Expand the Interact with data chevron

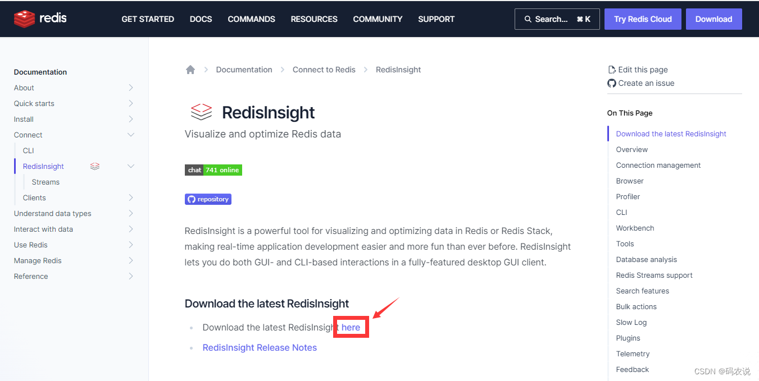tap(131, 229)
